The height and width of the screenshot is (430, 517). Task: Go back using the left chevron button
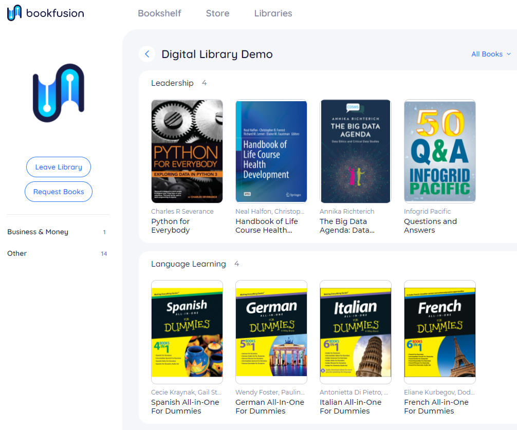pyautogui.click(x=147, y=54)
